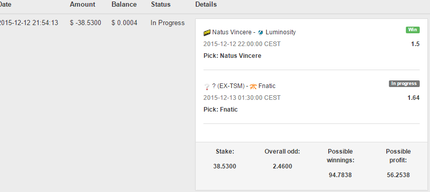The height and width of the screenshot is (192, 430).
Task: Open the Luminosity team name link
Action: pyautogui.click(x=281, y=32)
